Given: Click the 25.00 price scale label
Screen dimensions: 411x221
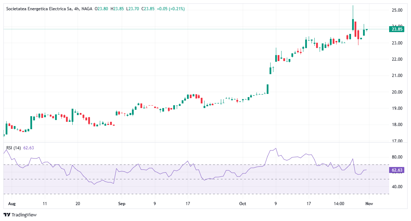Looking at the screenshot, I should (397, 10).
